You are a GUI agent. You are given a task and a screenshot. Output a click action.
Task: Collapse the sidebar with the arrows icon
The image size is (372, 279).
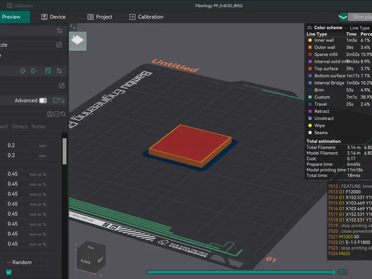click(73, 27)
